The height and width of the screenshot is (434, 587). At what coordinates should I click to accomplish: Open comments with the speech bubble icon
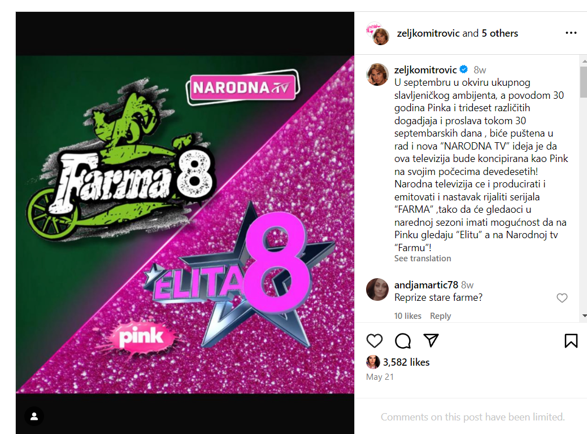pos(403,340)
